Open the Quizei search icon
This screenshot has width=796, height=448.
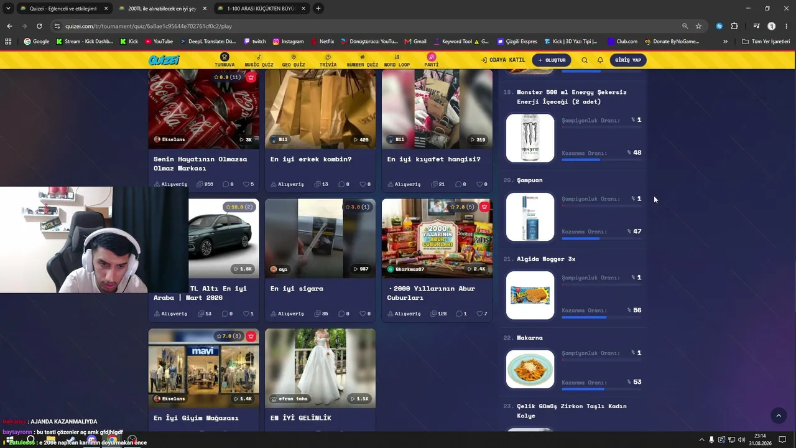tap(585, 60)
